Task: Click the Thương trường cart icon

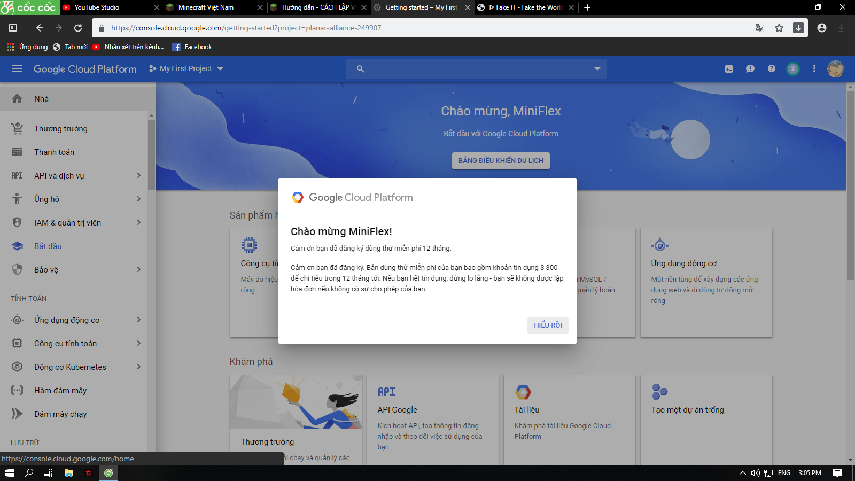Action: pos(17,128)
